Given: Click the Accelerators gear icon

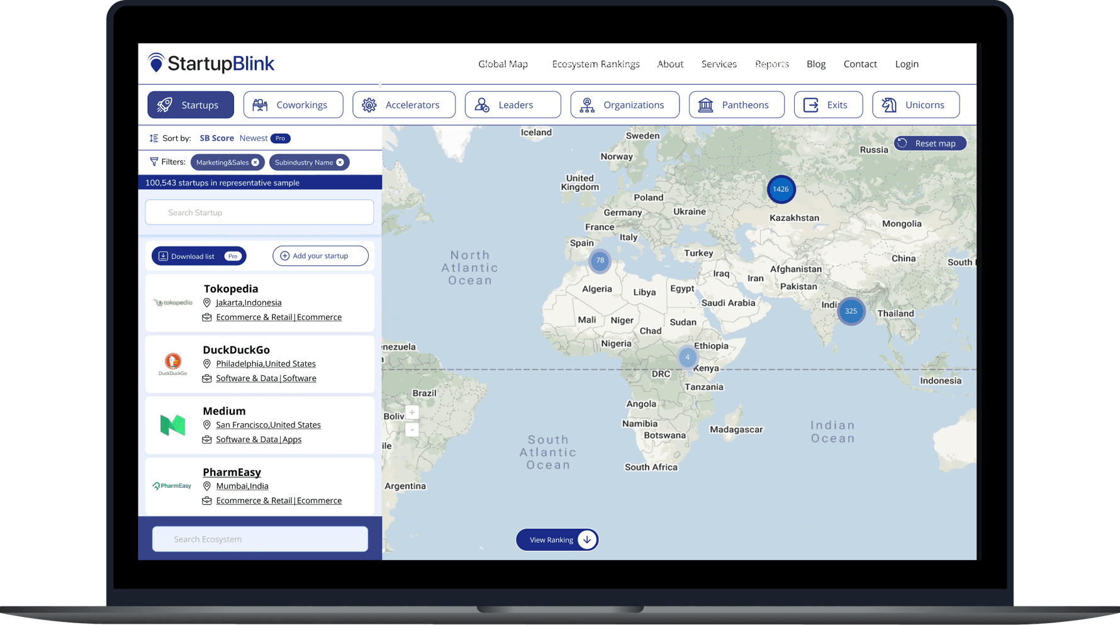Looking at the screenshot, I should [x=371, y=104].
